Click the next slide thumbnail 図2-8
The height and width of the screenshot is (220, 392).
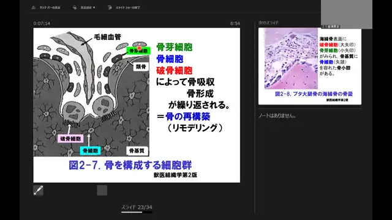point(310,66)
